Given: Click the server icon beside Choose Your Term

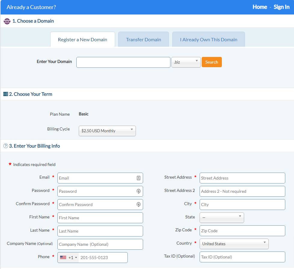Looking at the screenshot, I should click(x=6, y=94).
